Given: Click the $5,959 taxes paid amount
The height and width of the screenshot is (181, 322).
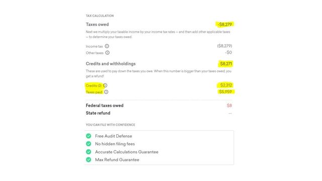Looking at the screenshot, I should tap(225, 92).
